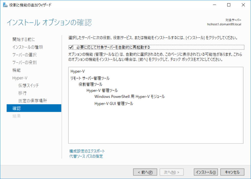Click the キャンセル button
Viewport: 251px width, 179px height.
point(232,172)
